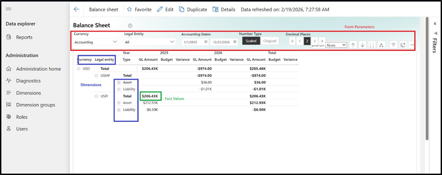
Task: Open the Currency dropdown
Action: tap(96, 42)
